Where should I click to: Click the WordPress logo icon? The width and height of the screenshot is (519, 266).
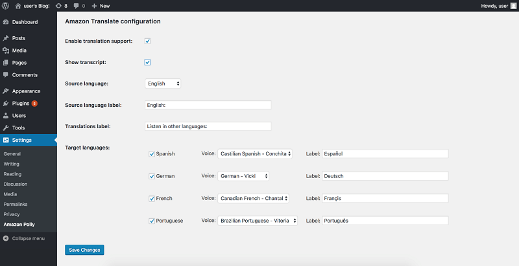6,5
